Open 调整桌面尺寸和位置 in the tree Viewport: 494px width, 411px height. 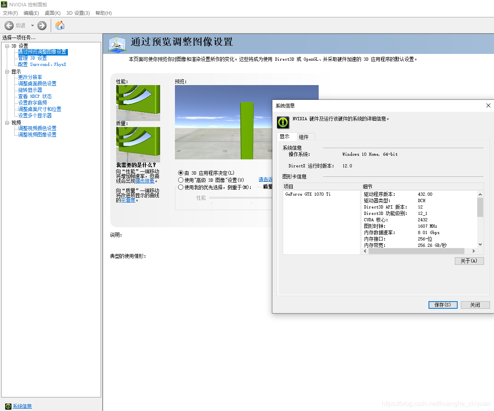click(40, 109)
